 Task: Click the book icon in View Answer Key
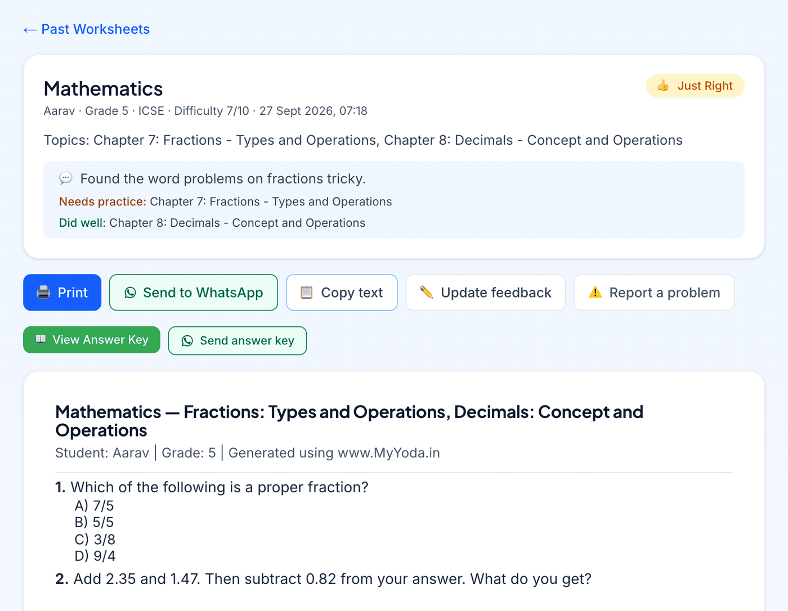pyautogui.click(x=41, y=339)
